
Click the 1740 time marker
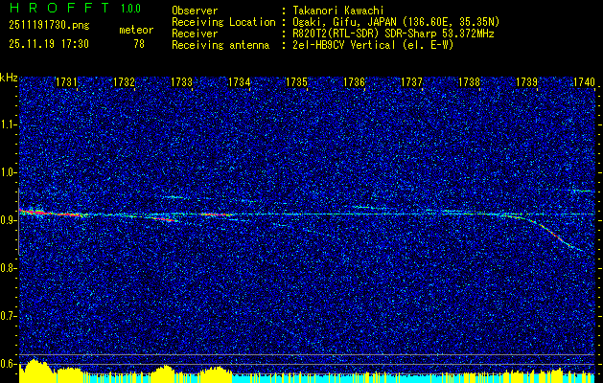coord(584,82)
